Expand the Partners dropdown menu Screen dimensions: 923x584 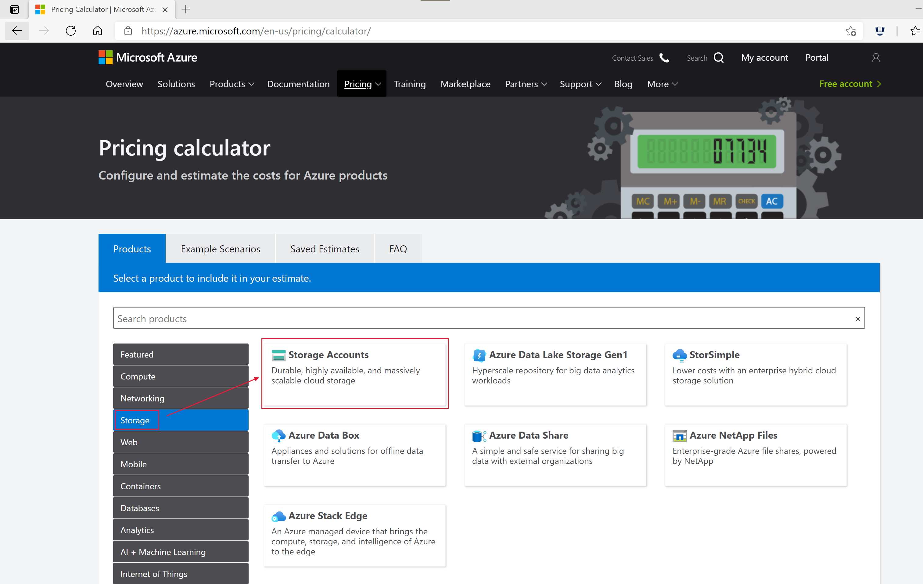(x=526, y=84)
